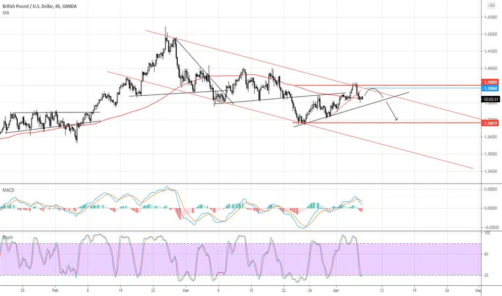This screenshot has width=502, height=296.
Task: Click the 19 date on time axis
Action: click(x=414, y=291)
